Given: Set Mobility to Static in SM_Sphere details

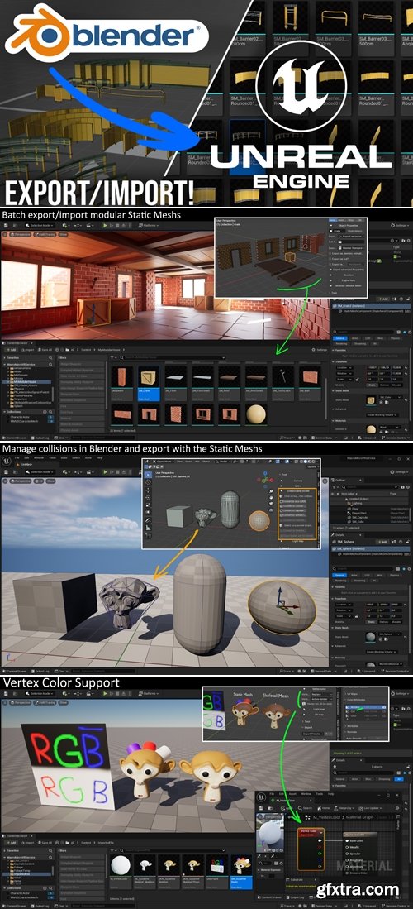Looking at the screenshot, I should [371, 622].
